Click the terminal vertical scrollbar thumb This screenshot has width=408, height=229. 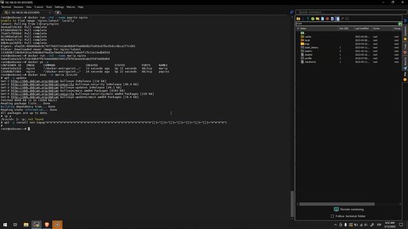click(x=292, y=204)
